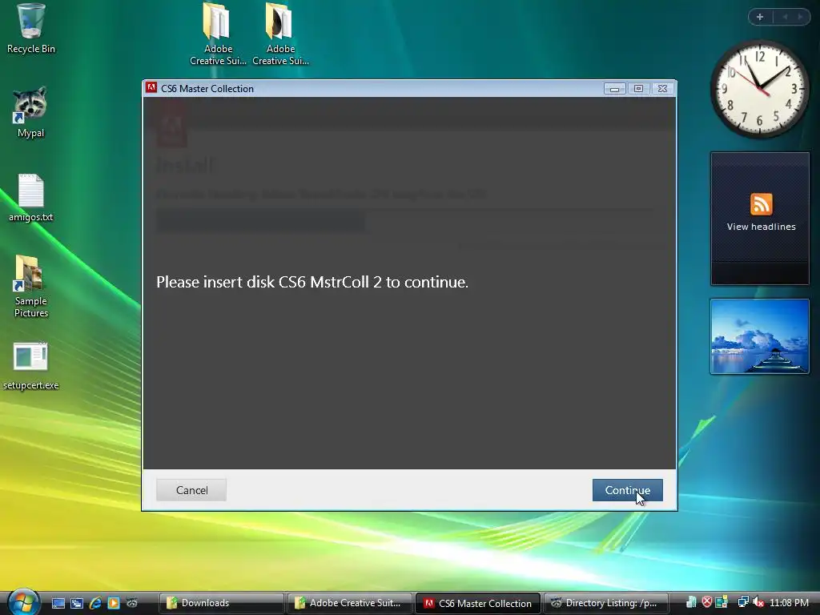Switch to Directory Listing taskbar window
820x615 pixels.
click(607, 603)
